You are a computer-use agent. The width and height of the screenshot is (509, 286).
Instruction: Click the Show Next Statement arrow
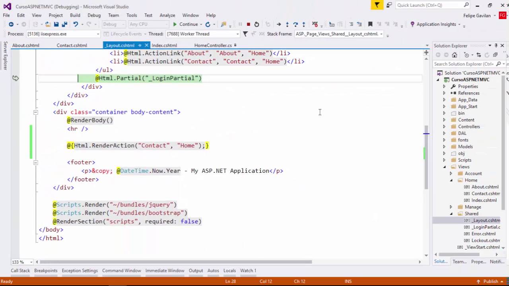(279, 24)
